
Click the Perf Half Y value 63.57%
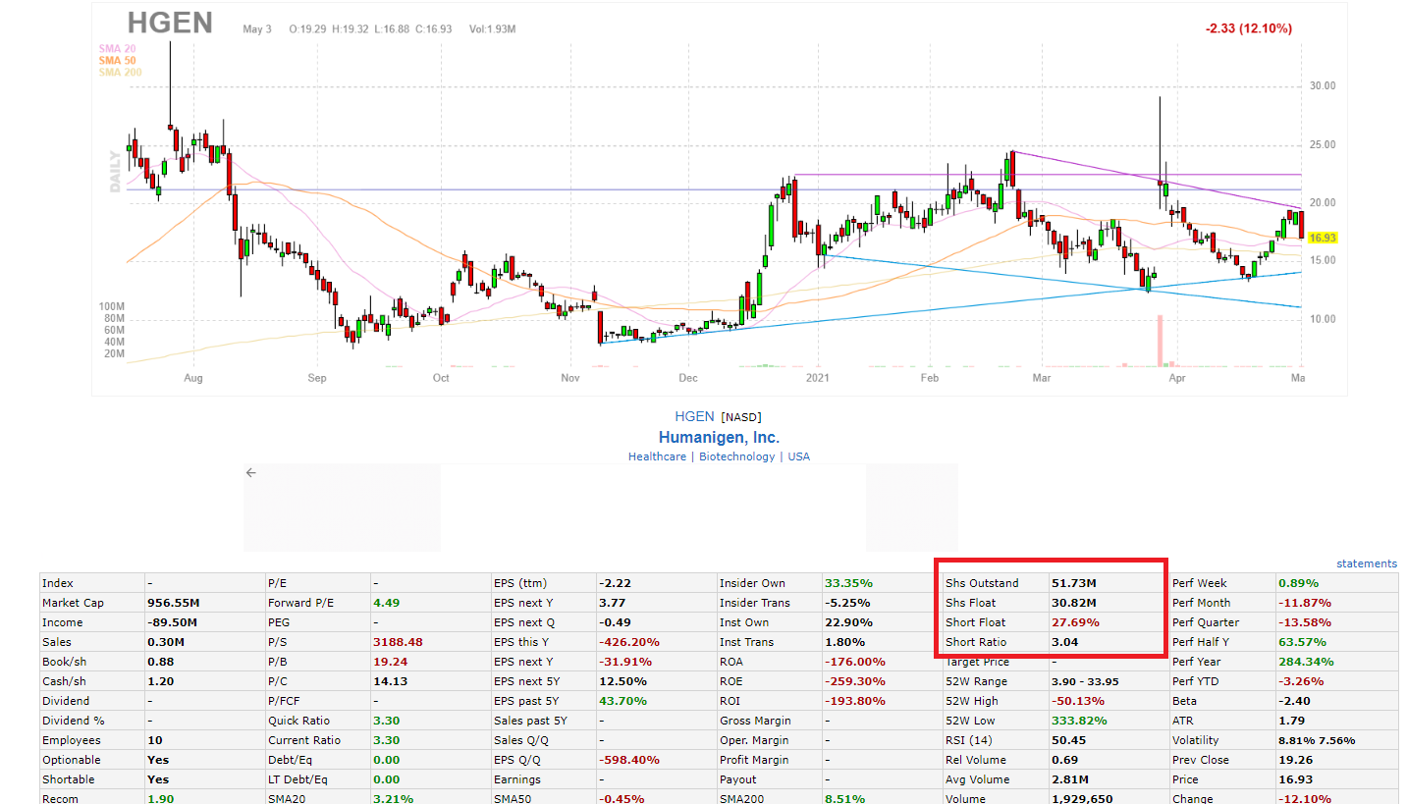pos(1302,642)
